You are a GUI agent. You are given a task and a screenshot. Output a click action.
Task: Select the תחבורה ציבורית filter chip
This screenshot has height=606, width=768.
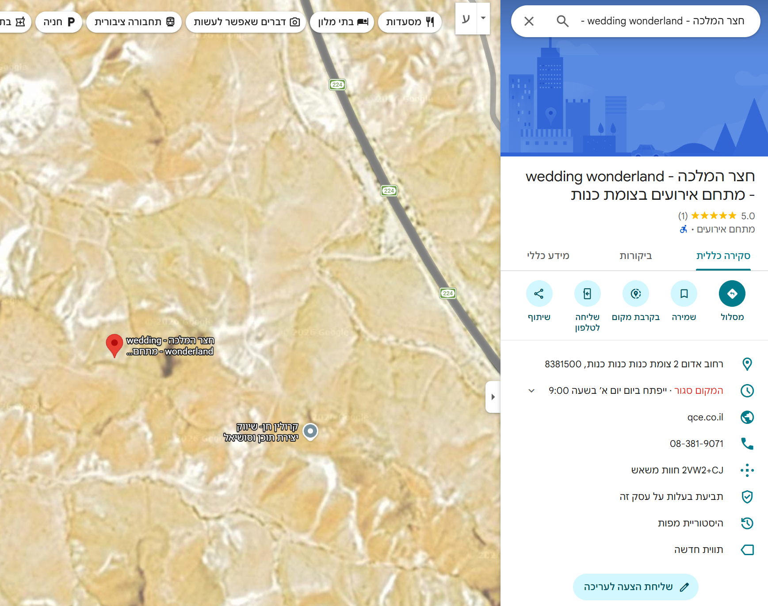(134, 22)
